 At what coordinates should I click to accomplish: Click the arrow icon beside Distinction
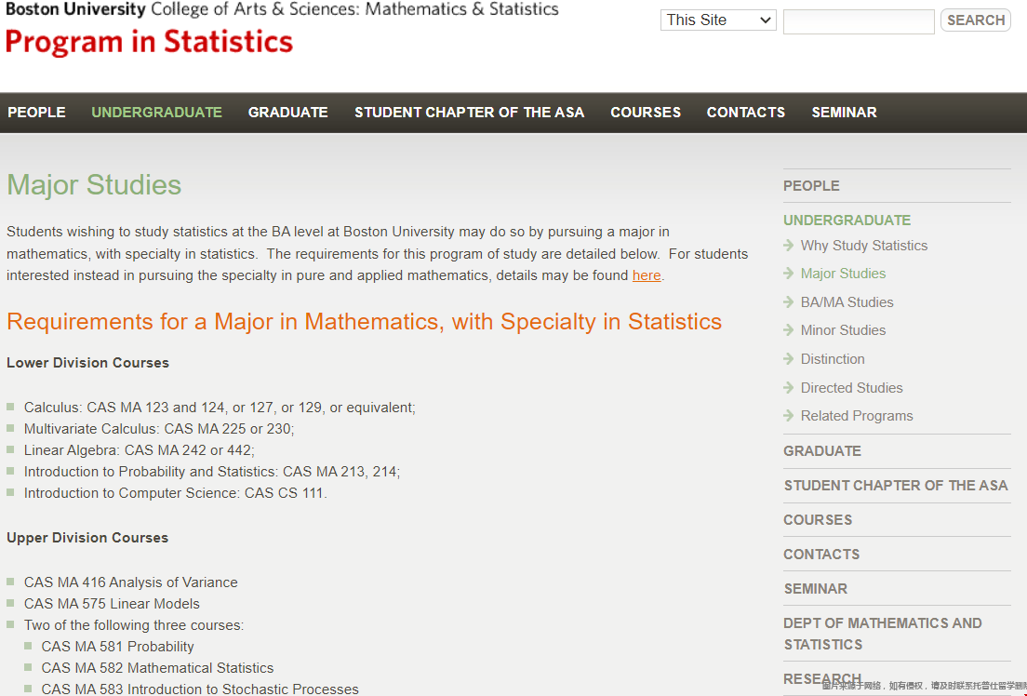789,360
